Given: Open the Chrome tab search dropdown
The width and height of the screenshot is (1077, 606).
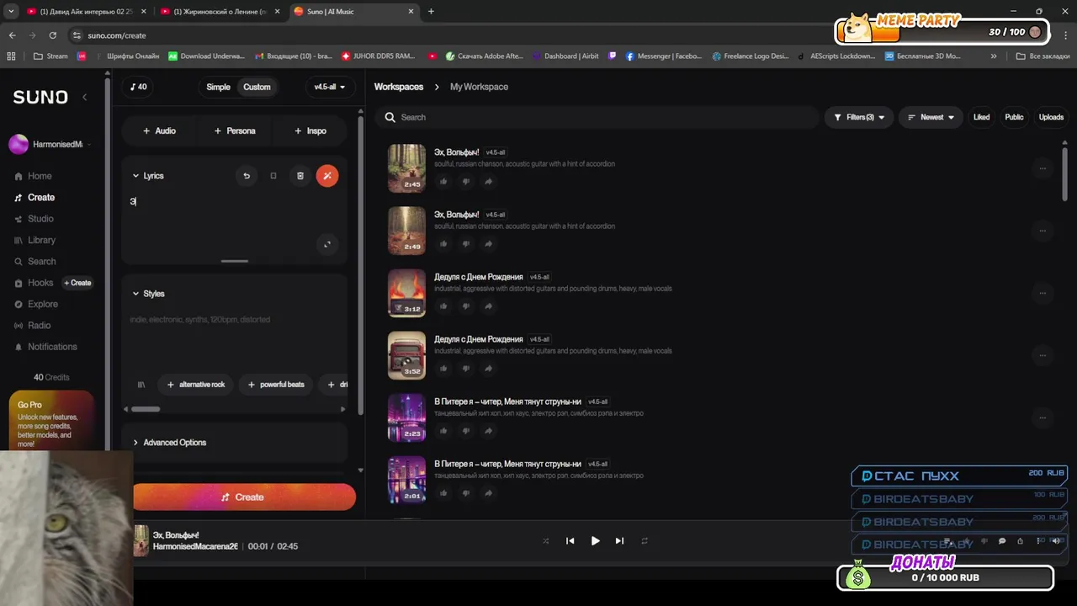Looking at the screenshot, I should tap(11, 12).
